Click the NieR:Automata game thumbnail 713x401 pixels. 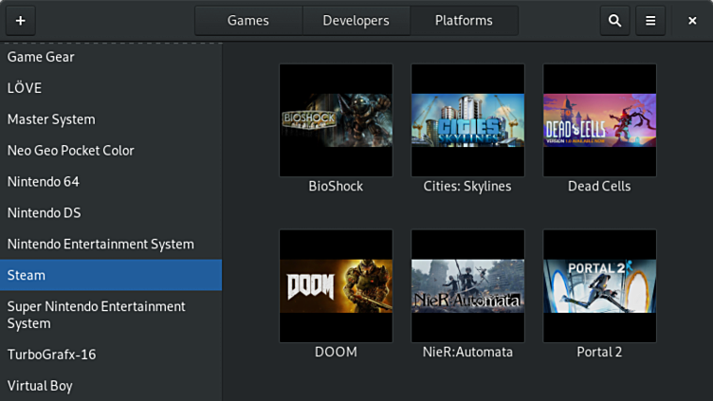pos(467,285)
